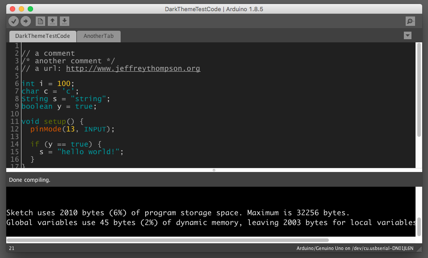Click the editor vertical scrollbar

(419, 89)
